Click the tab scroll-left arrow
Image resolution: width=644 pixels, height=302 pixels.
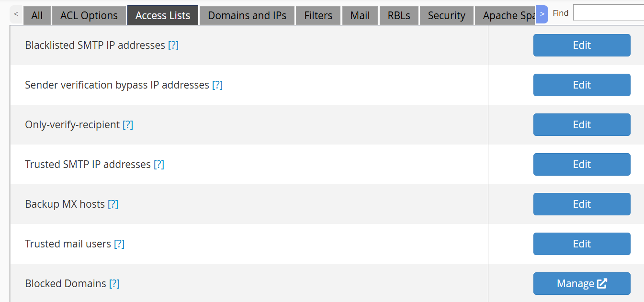coord(16,14)
